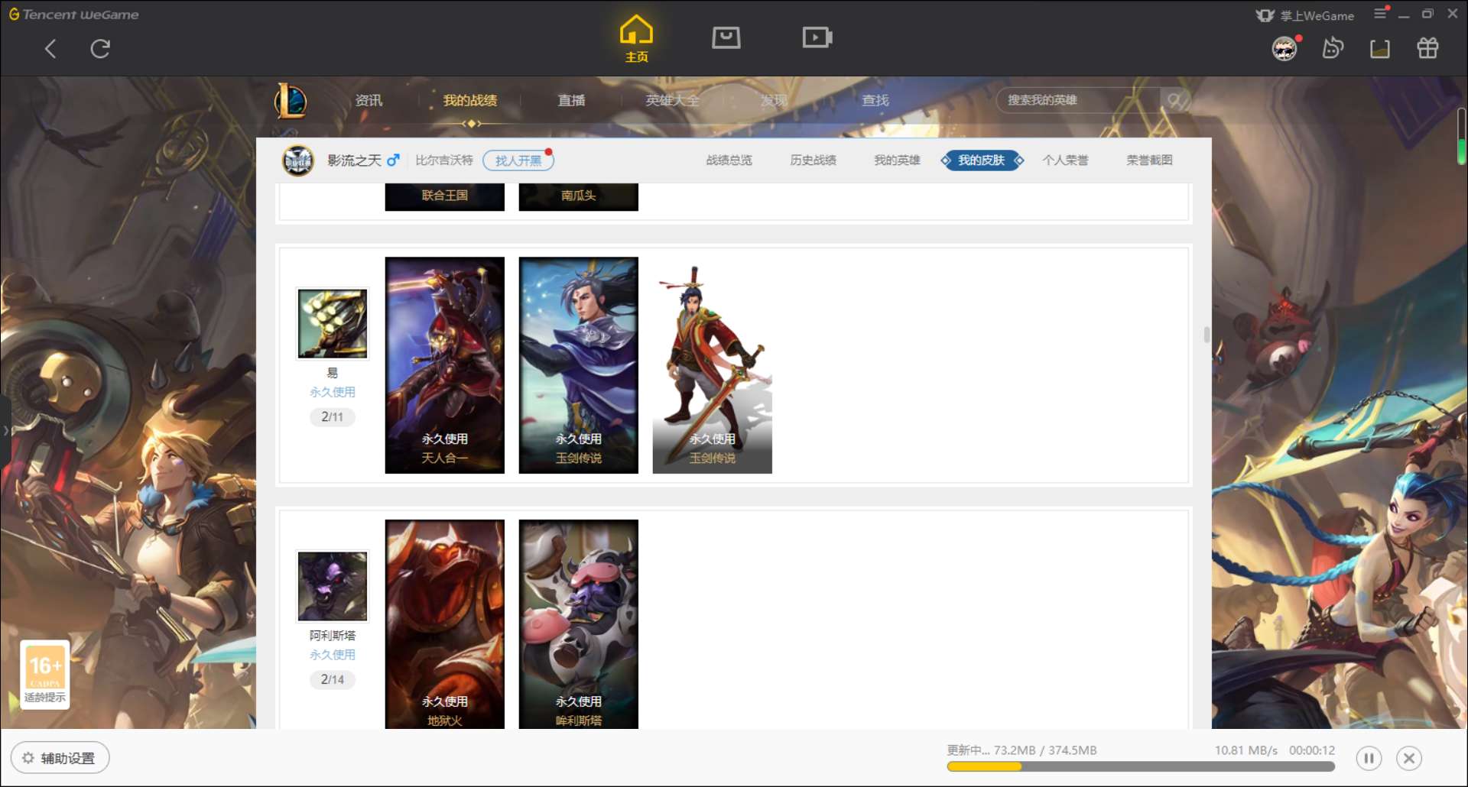Click the 影流之天 summoner name
The image size is (1468, 787).
coord(354,160)
